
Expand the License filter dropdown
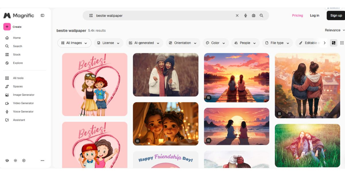[108, 43]
